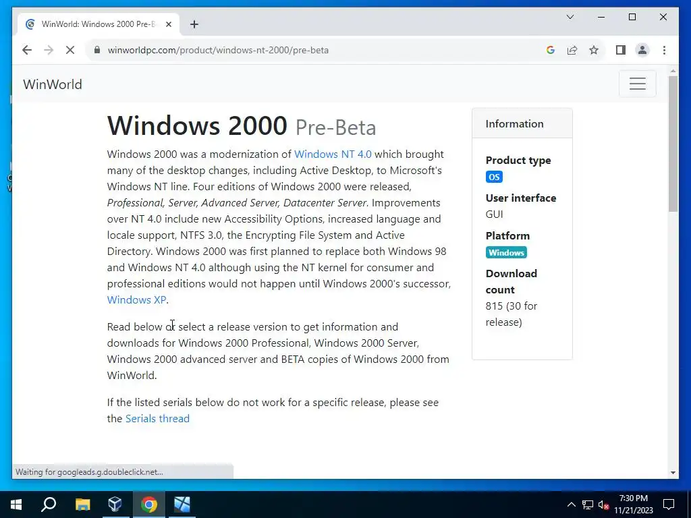Open Chrome's three-dot menu

point(664,50)
